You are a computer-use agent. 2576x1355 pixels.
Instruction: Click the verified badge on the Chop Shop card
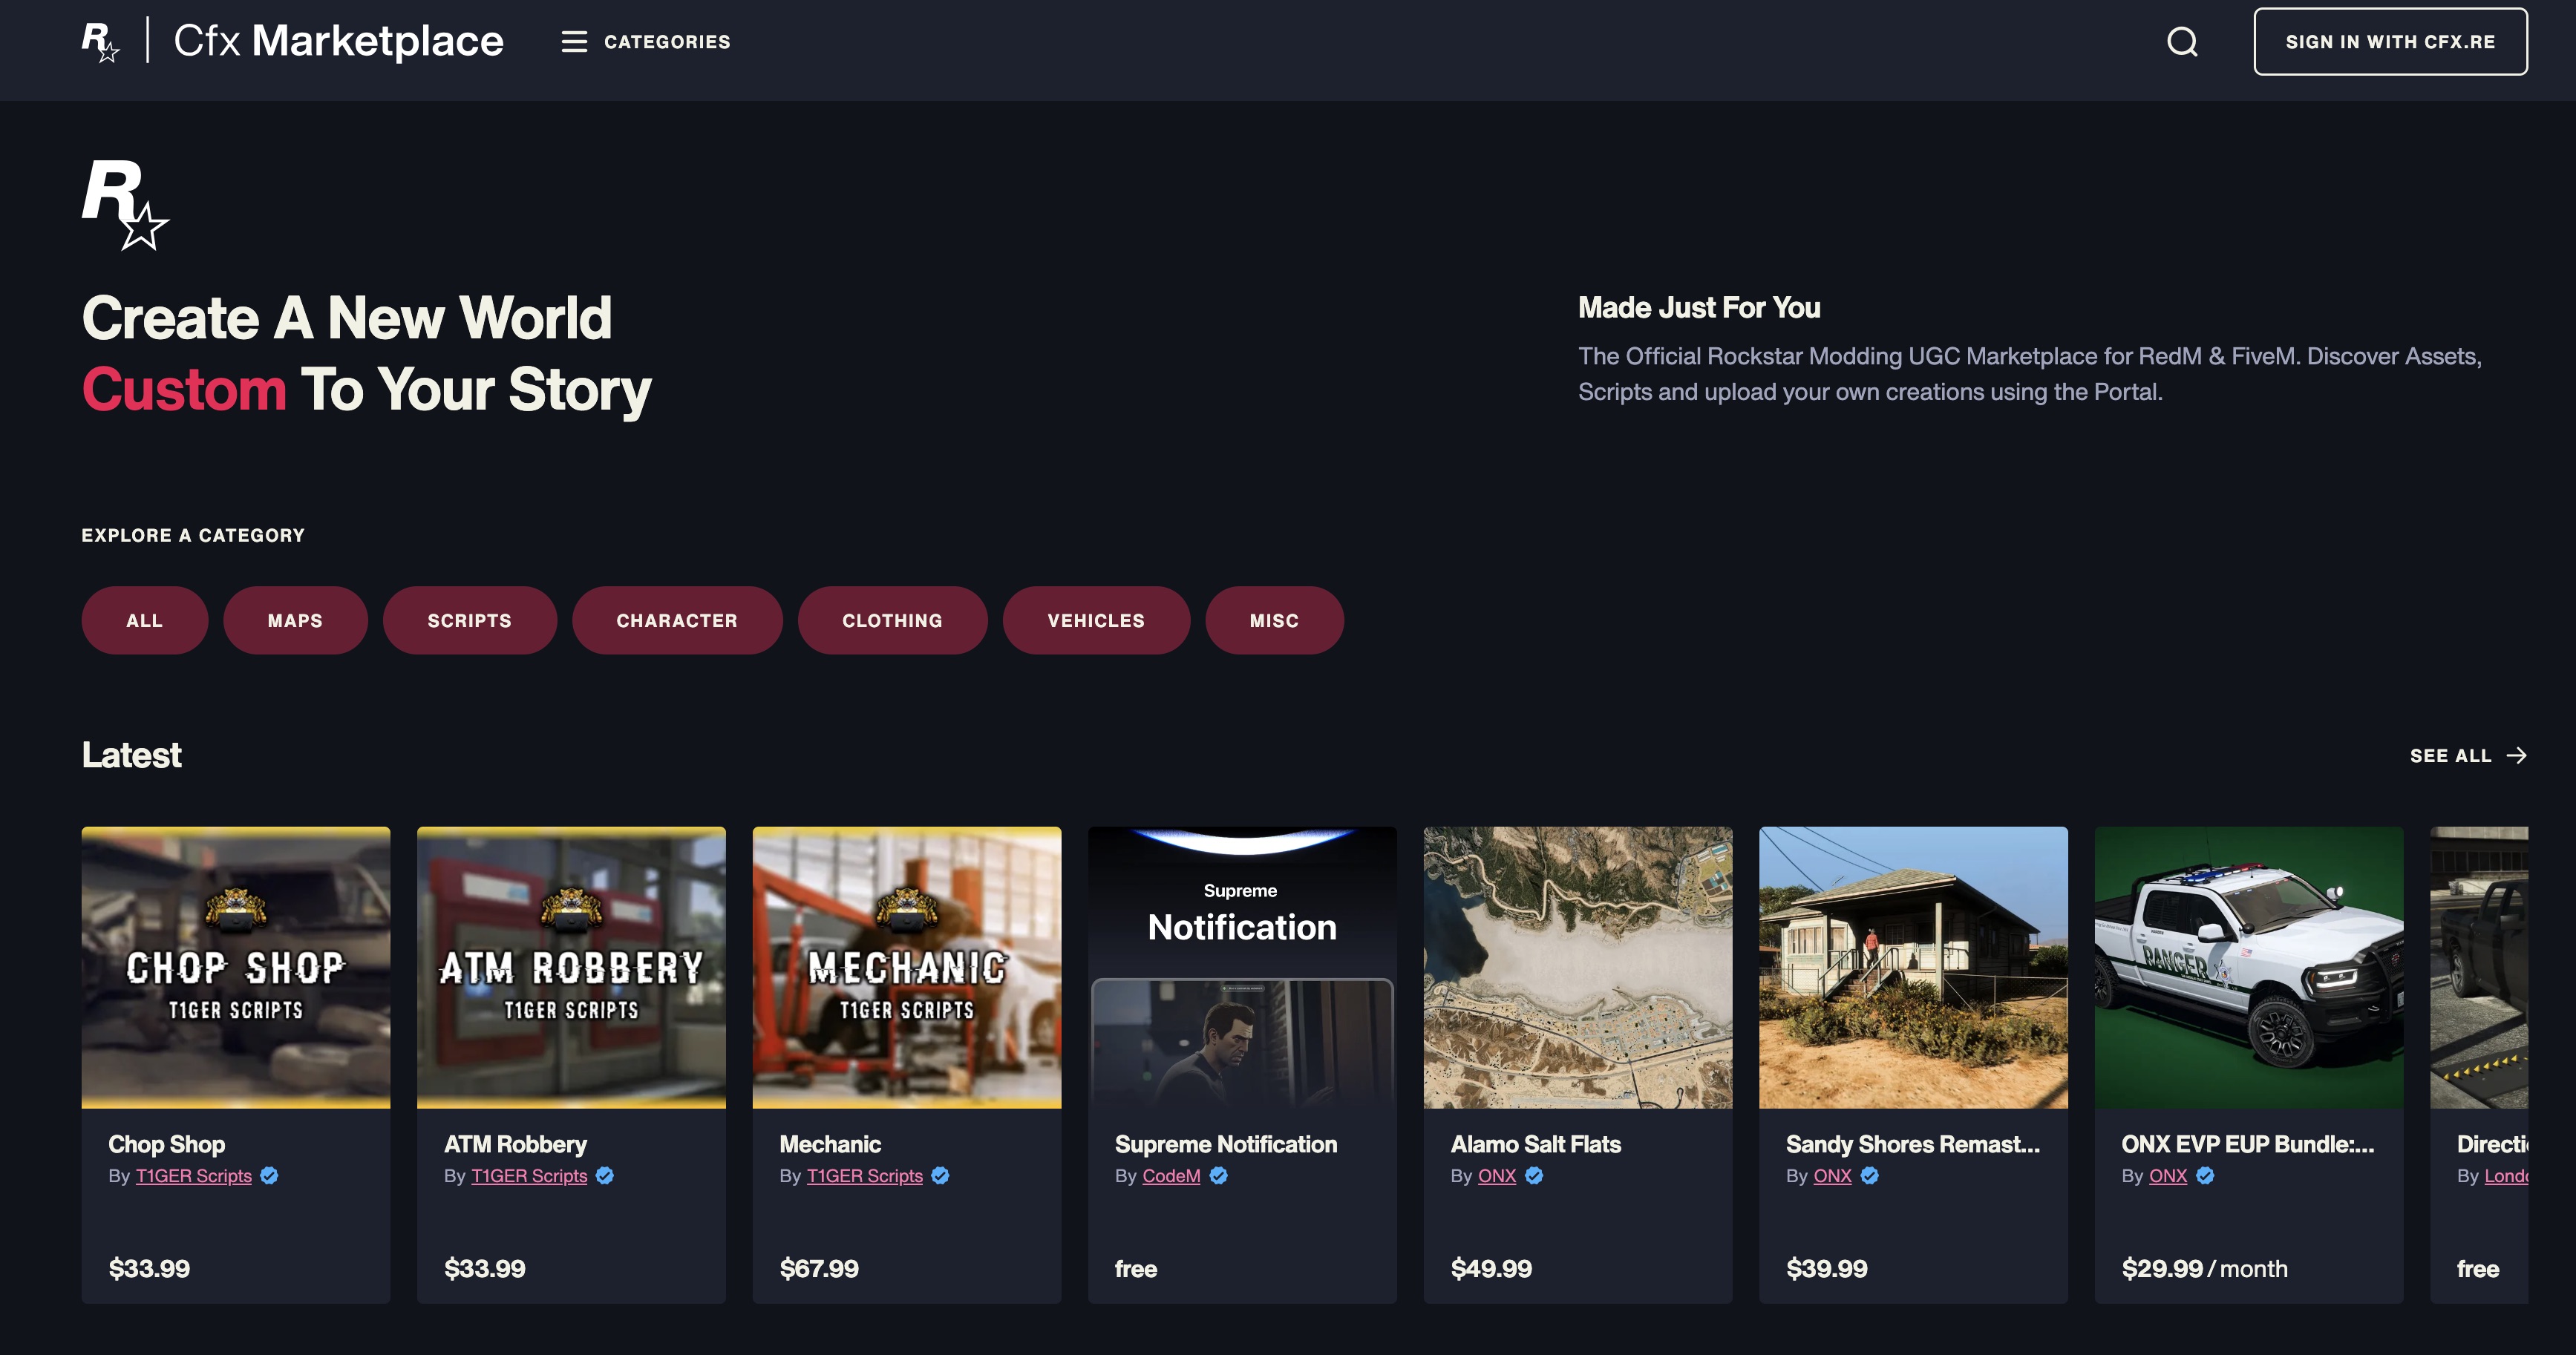click(269, 1176)
